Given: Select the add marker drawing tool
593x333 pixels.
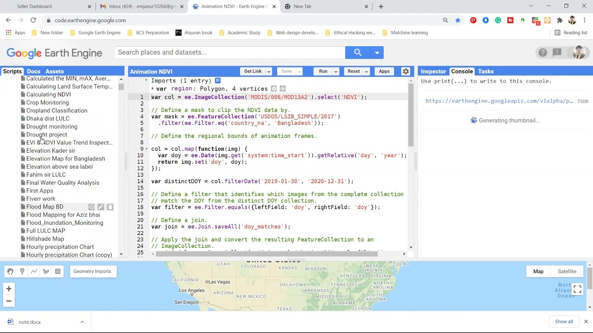Looking at the screenshot, I should (22, 271).
